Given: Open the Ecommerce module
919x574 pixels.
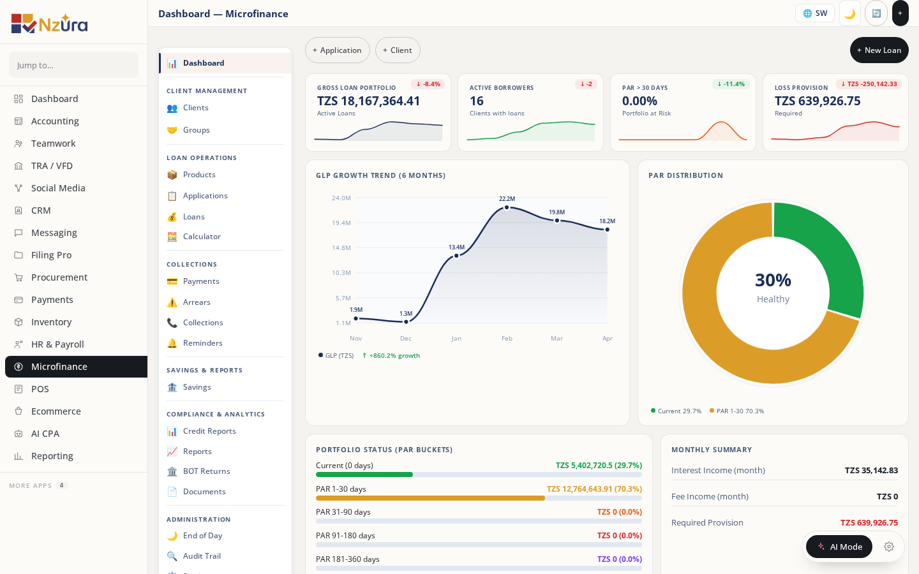Looking at the screenshot, I should click(76, 411).
